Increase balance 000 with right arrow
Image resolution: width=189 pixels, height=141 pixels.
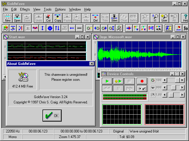pos(182,88)
